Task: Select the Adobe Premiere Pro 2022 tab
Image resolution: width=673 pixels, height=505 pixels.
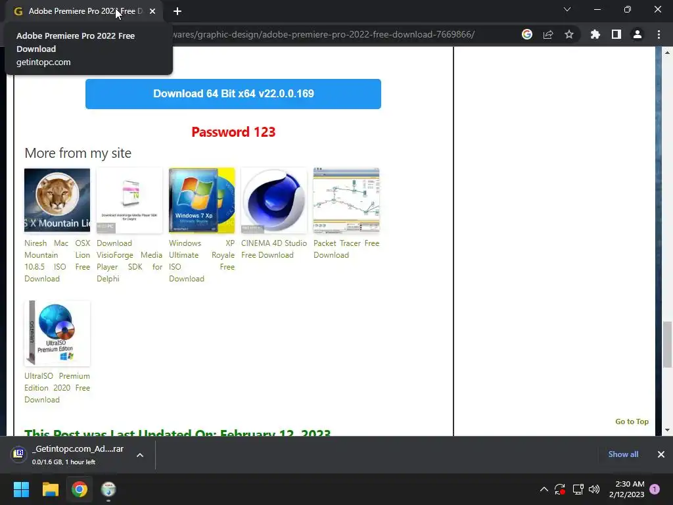Action: [85, 11]
